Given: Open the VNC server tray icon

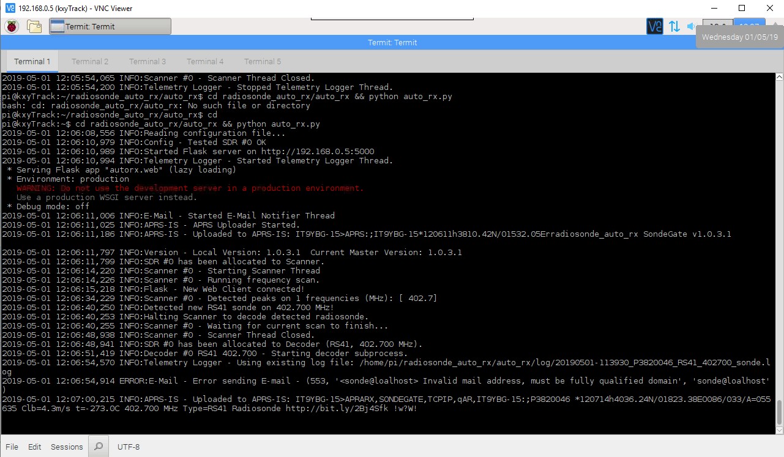Looking at the screenshot, I should point(654,26).
